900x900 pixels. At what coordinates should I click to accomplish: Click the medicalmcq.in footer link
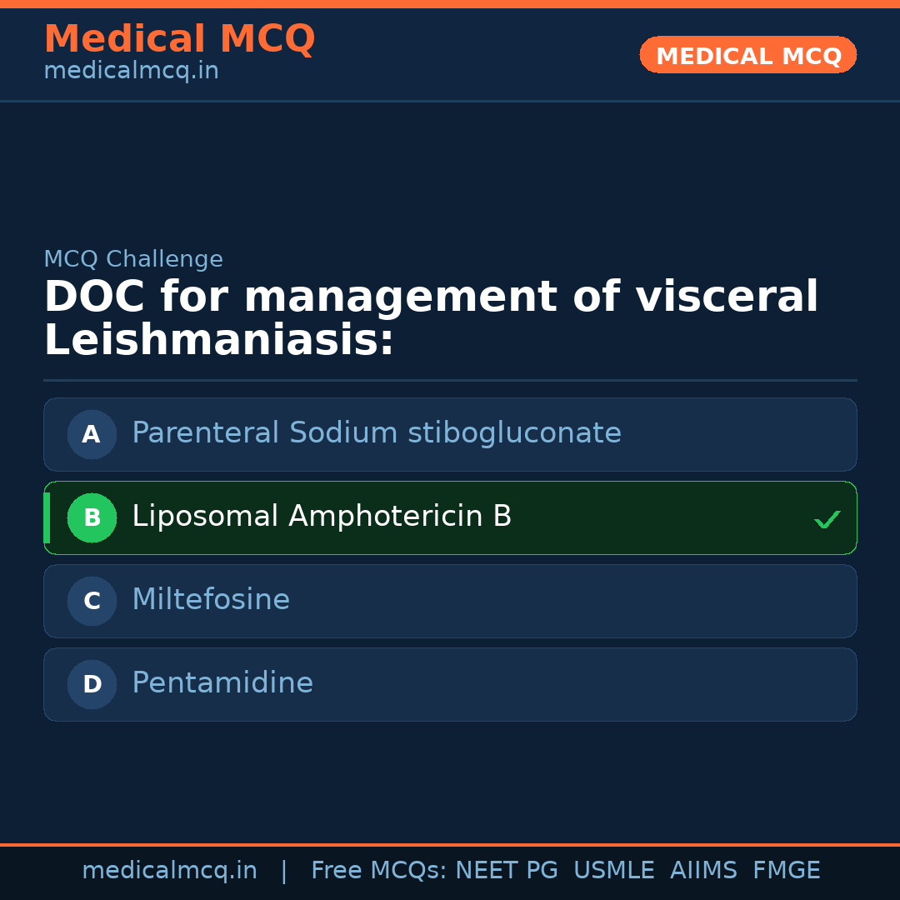coord(169,869)
